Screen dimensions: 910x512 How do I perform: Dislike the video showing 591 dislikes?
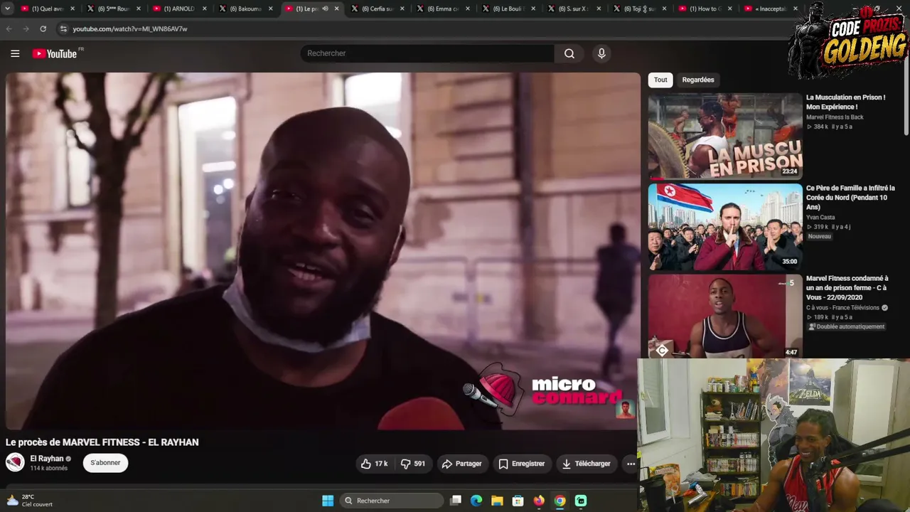[413, 464]
